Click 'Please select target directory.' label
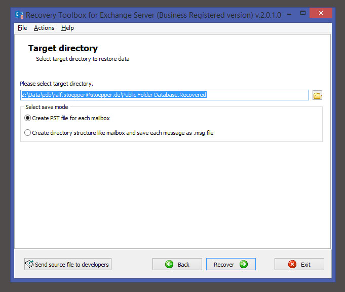The width and height of the screenshot is (345, 292). [x=57, y=84]
